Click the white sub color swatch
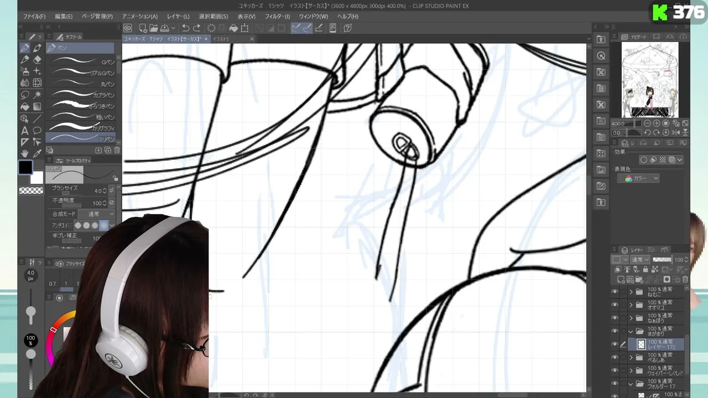This screenshot has width=708, height=398. 37,177
